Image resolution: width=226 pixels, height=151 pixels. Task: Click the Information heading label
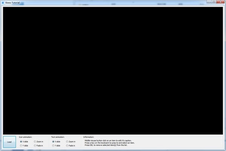pyautogui.click(x=89, y=137)
